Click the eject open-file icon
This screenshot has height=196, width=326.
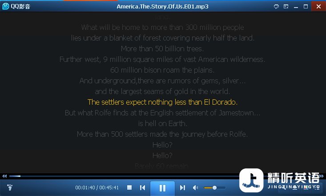pos(295,188)
